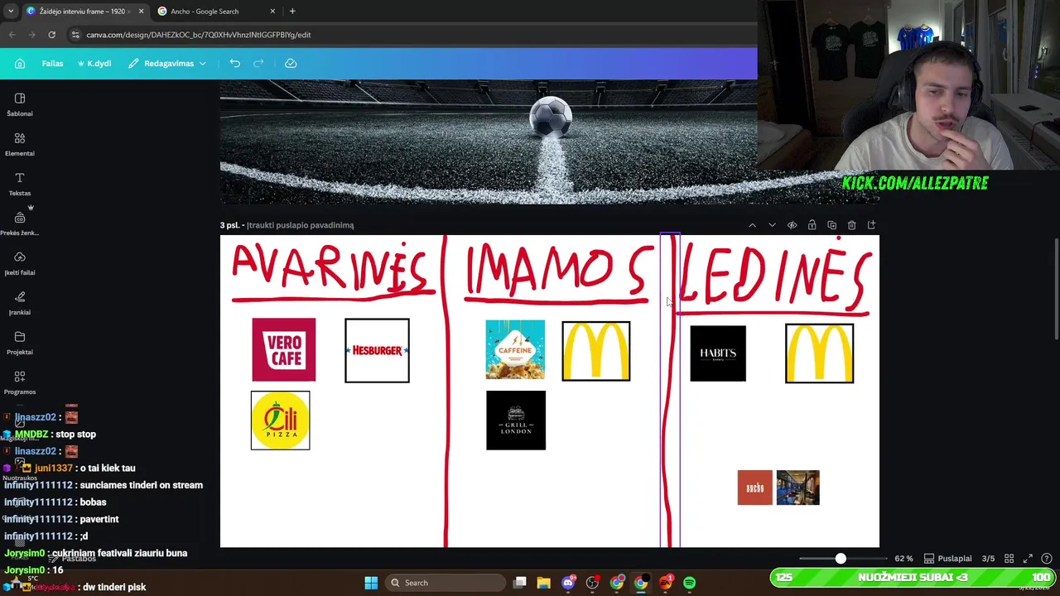Select McDonald's logo under IMAMOS

click(x=596, y=351)
